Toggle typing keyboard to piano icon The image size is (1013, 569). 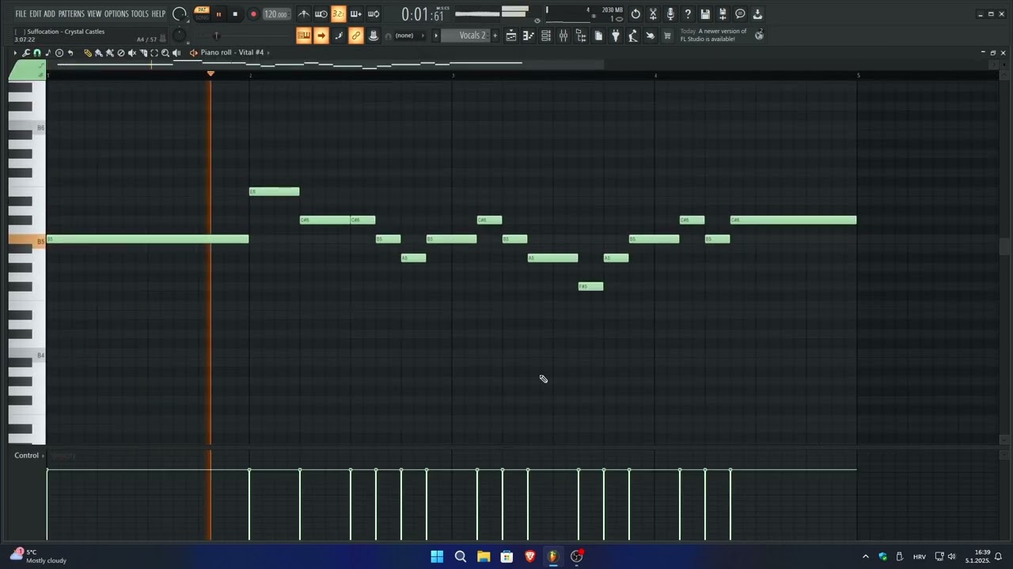(304, 36)
